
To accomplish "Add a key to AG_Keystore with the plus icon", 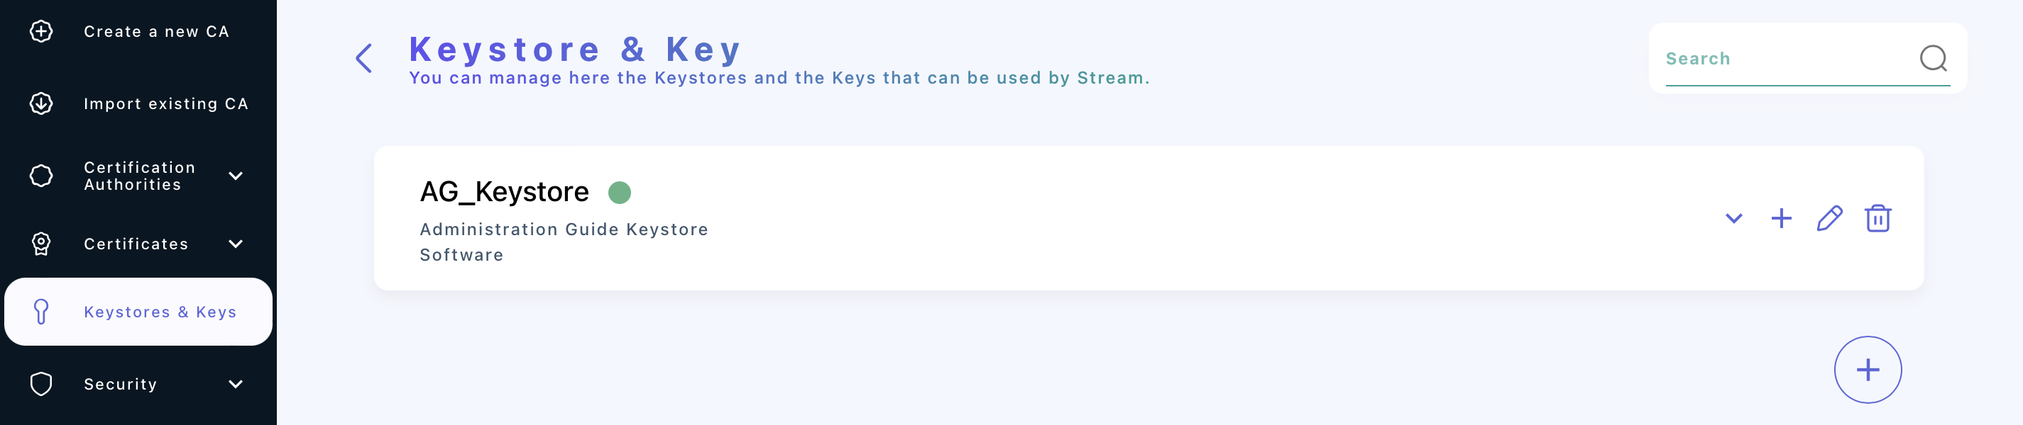I will click(x=1781, y=219).
